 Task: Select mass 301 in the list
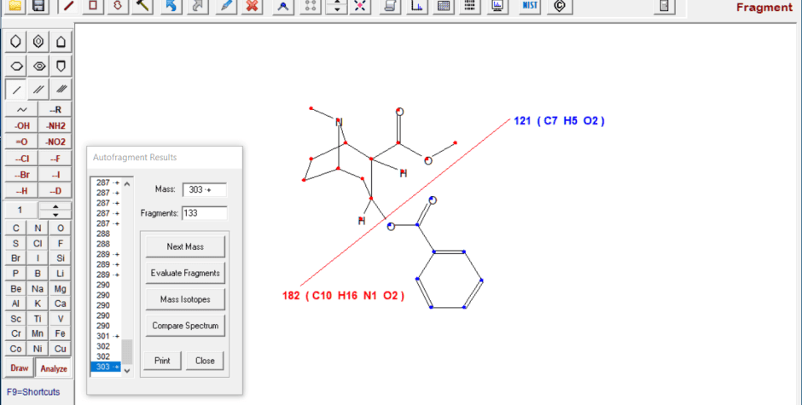point(107,336)
